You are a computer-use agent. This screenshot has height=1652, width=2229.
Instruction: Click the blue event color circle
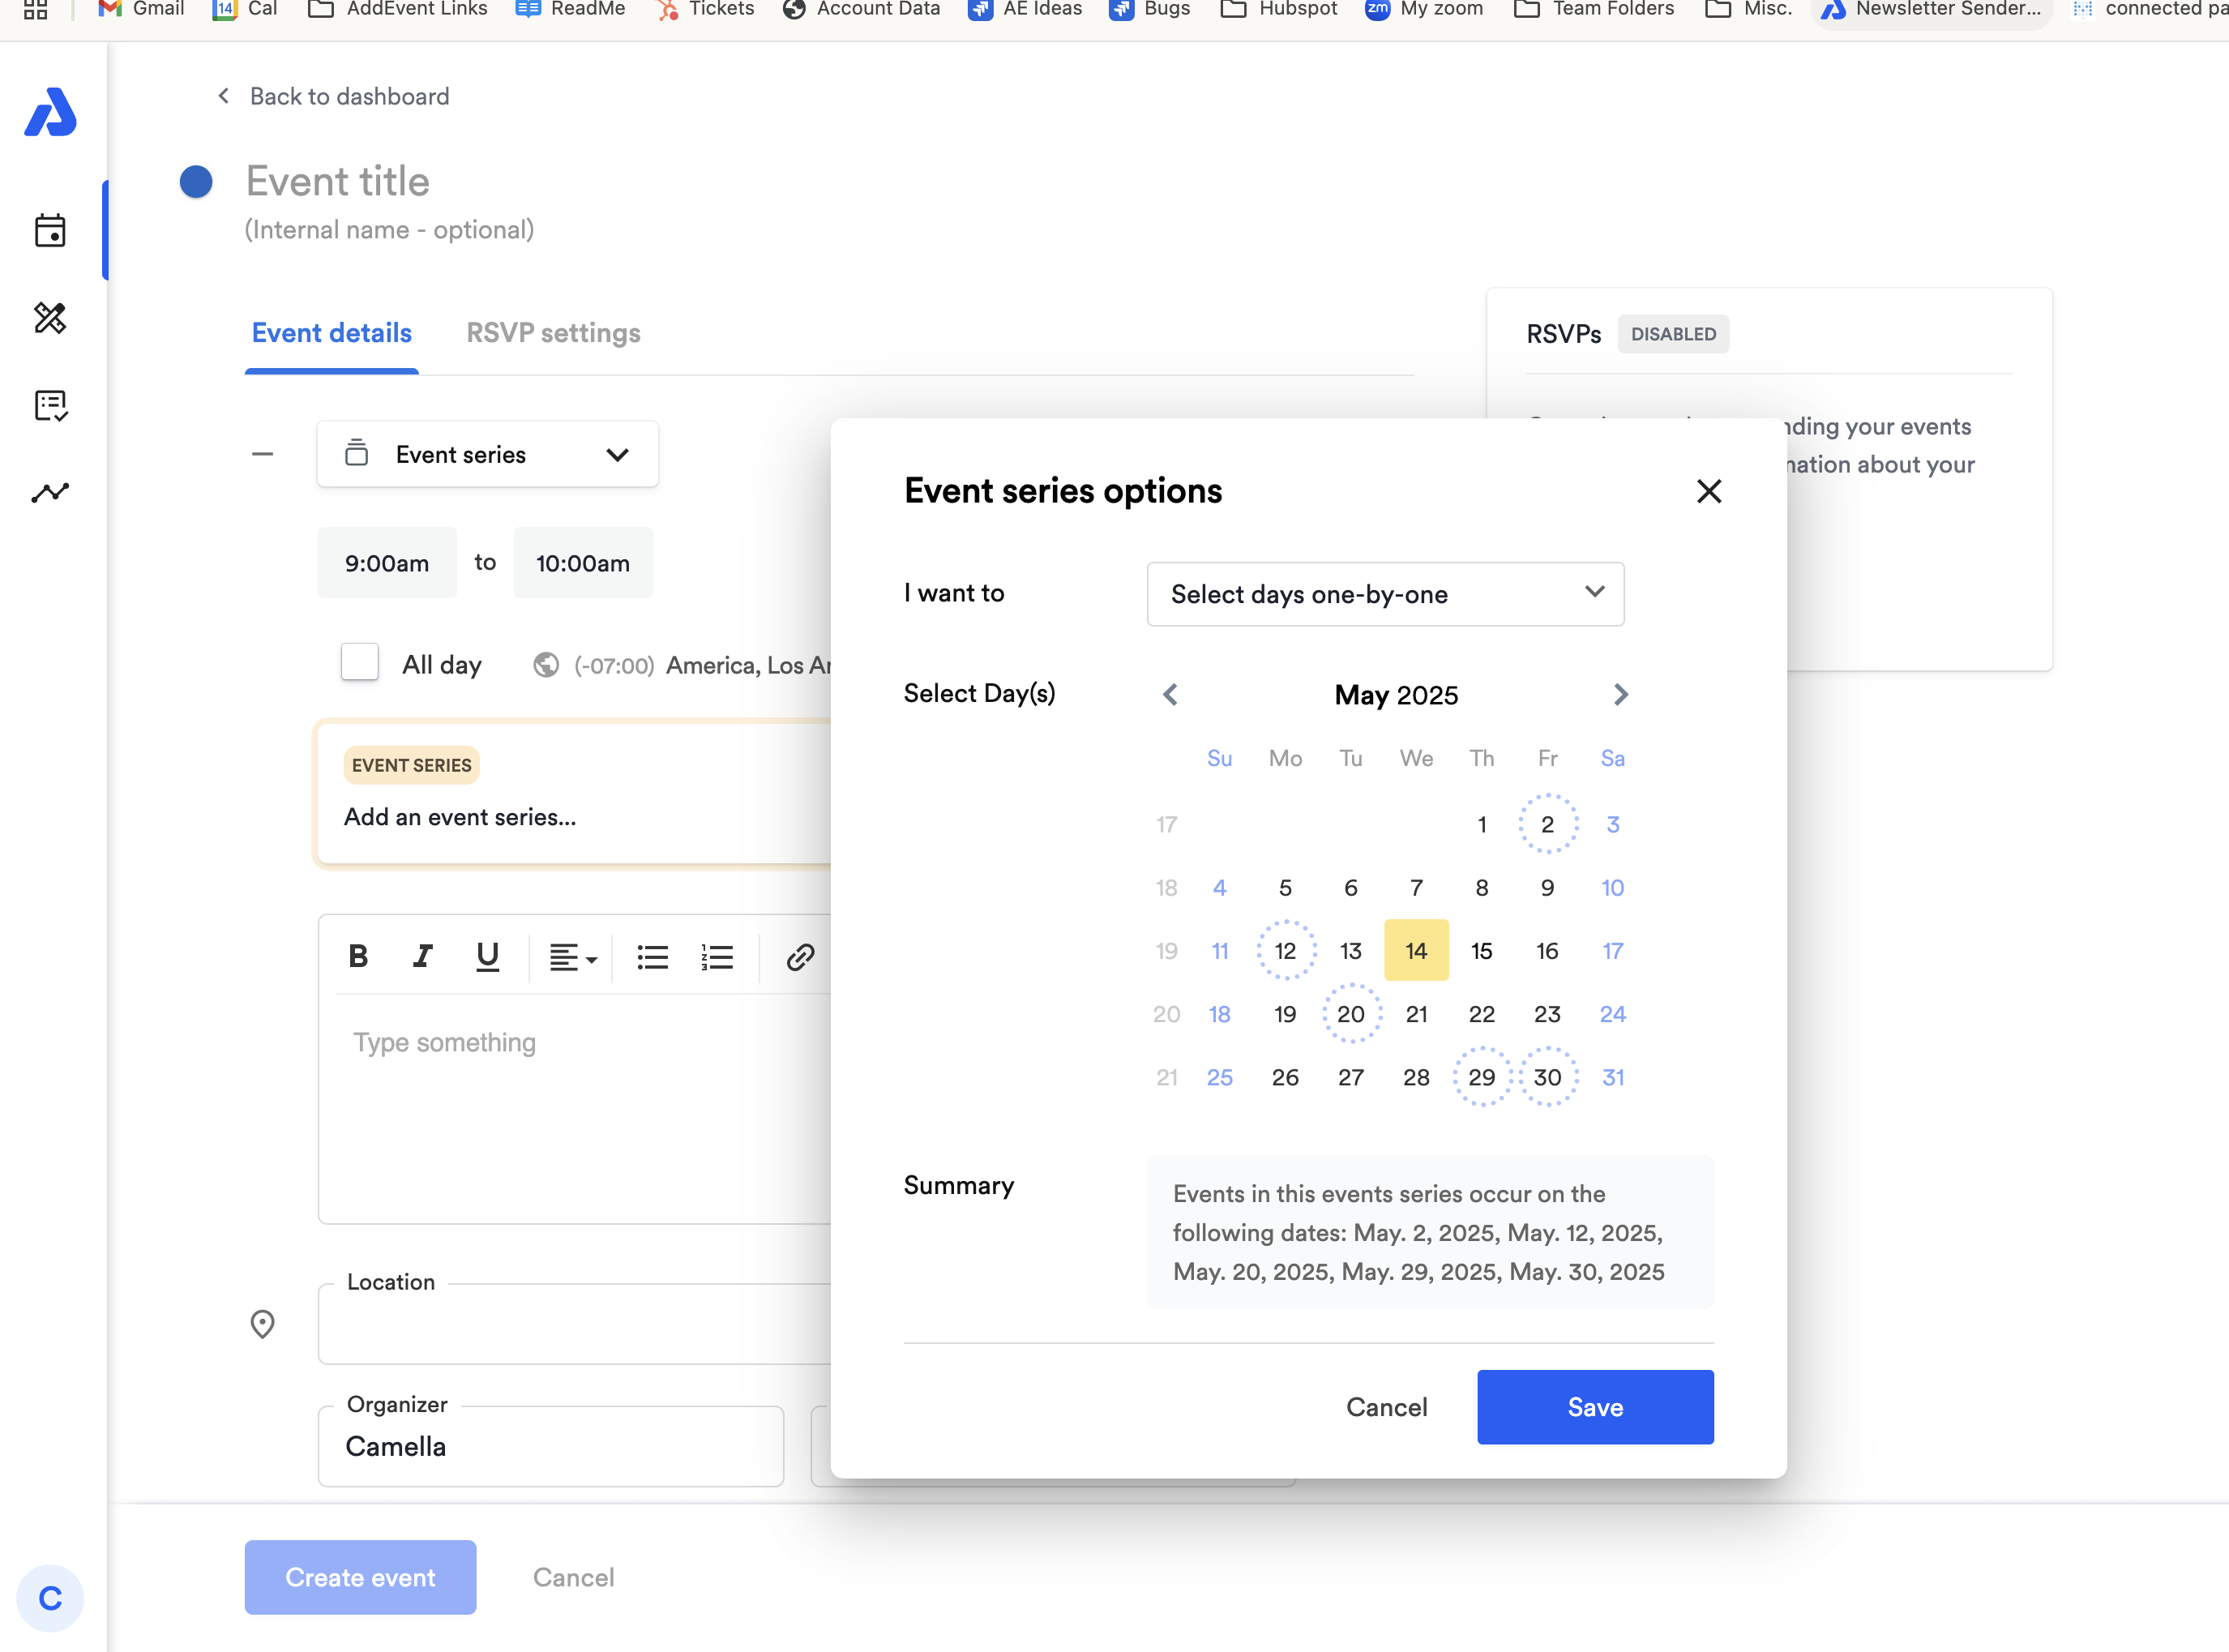[x=196, y=182]
